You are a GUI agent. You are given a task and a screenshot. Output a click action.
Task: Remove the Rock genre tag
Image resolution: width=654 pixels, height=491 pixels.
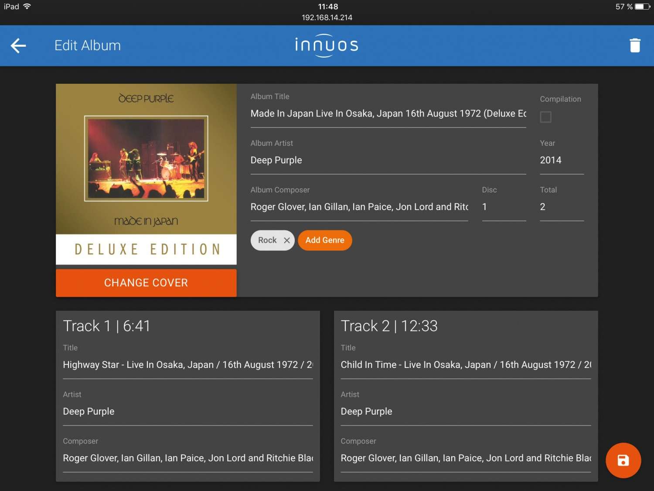[286, 240]
